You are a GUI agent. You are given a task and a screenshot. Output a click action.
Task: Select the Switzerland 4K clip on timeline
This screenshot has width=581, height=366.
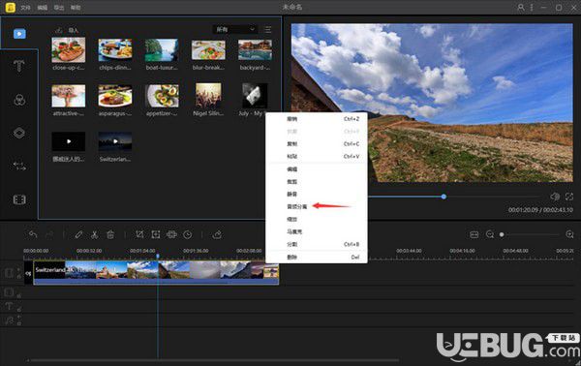(x=156, y=272)
